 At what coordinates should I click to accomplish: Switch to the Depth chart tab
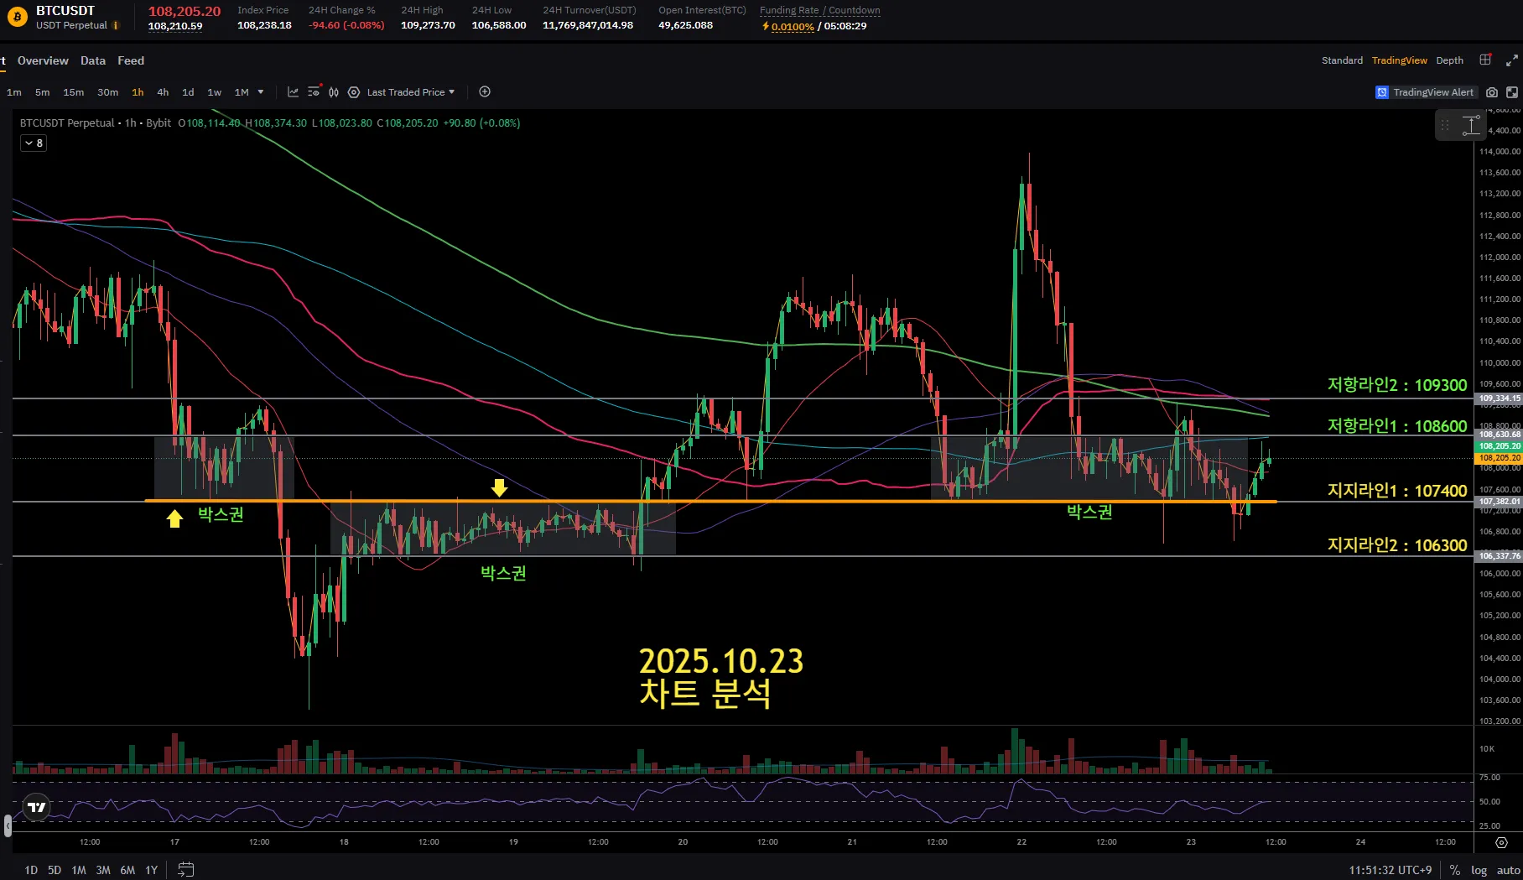(1449, 60)
